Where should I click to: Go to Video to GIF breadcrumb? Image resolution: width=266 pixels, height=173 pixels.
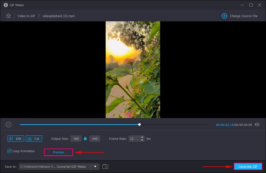click(x=26, y=16)
